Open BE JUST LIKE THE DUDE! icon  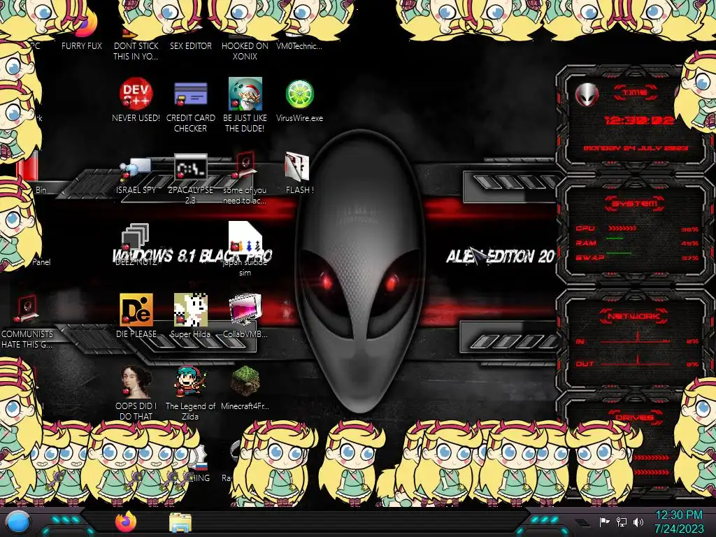245,94
